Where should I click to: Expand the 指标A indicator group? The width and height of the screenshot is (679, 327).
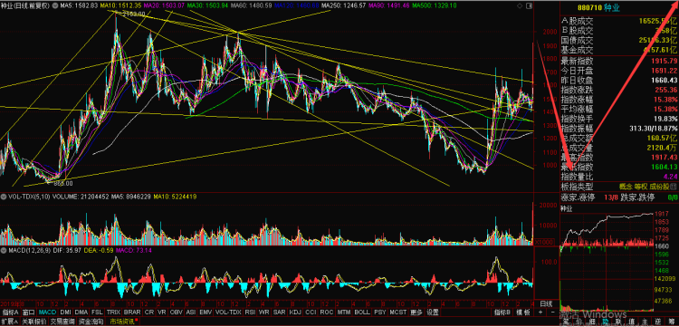click(x=10, y=312)
